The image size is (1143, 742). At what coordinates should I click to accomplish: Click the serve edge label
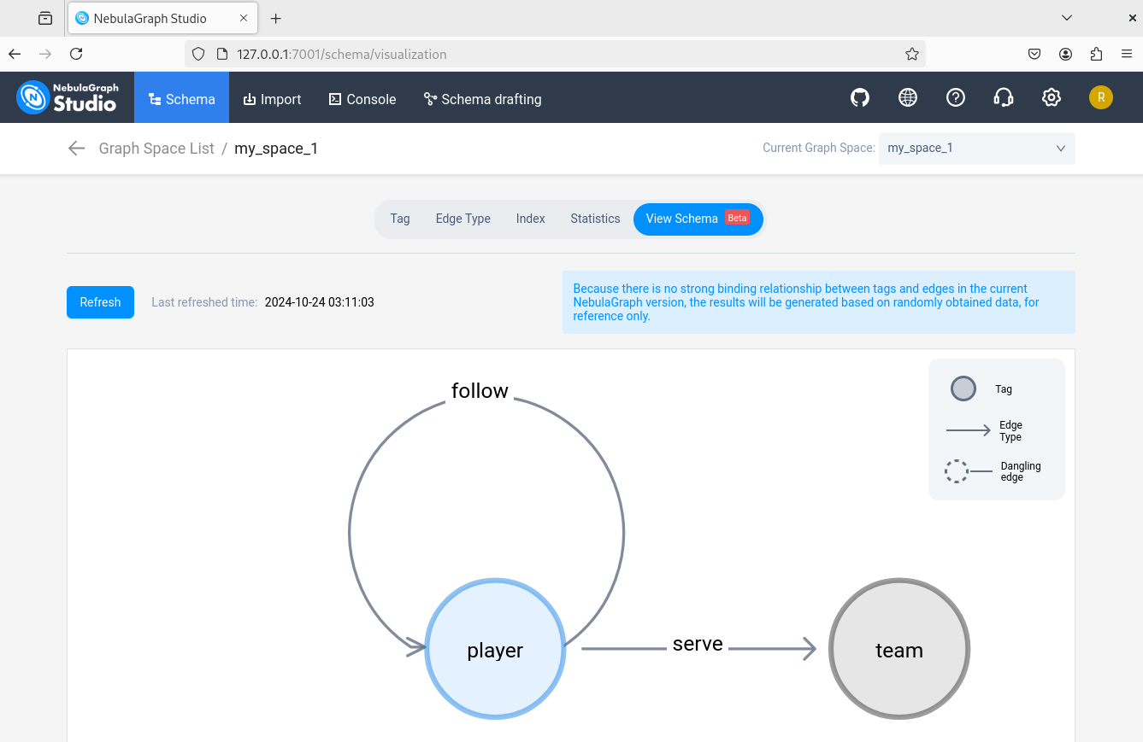[x=698, y=644]
